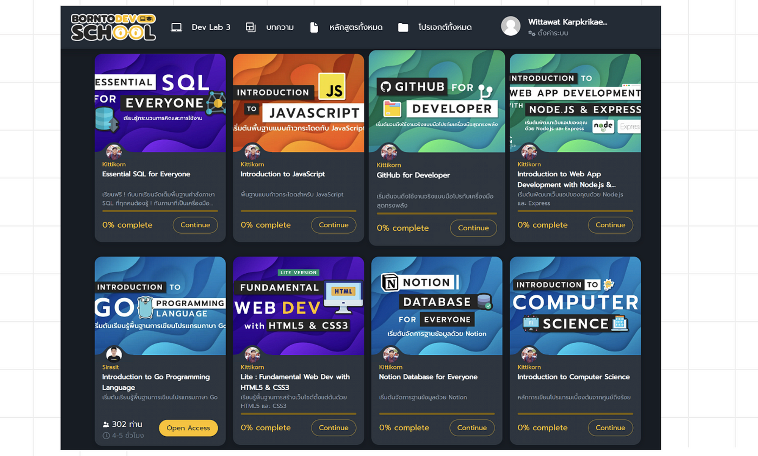This screenshot has height=456, width=758.
Task: Click instructor avatar on Notion card
Action: [x=390, y=355]
